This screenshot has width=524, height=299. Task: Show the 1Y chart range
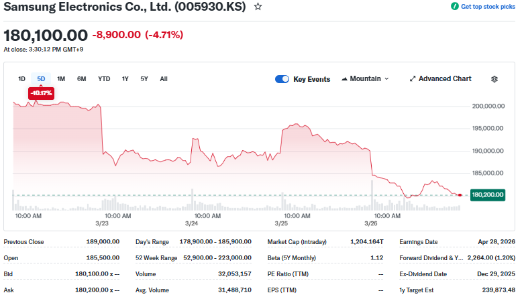coord(125,79)
